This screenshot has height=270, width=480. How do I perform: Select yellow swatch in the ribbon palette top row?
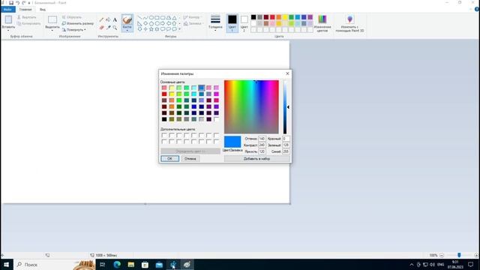[x=285, y=17]
